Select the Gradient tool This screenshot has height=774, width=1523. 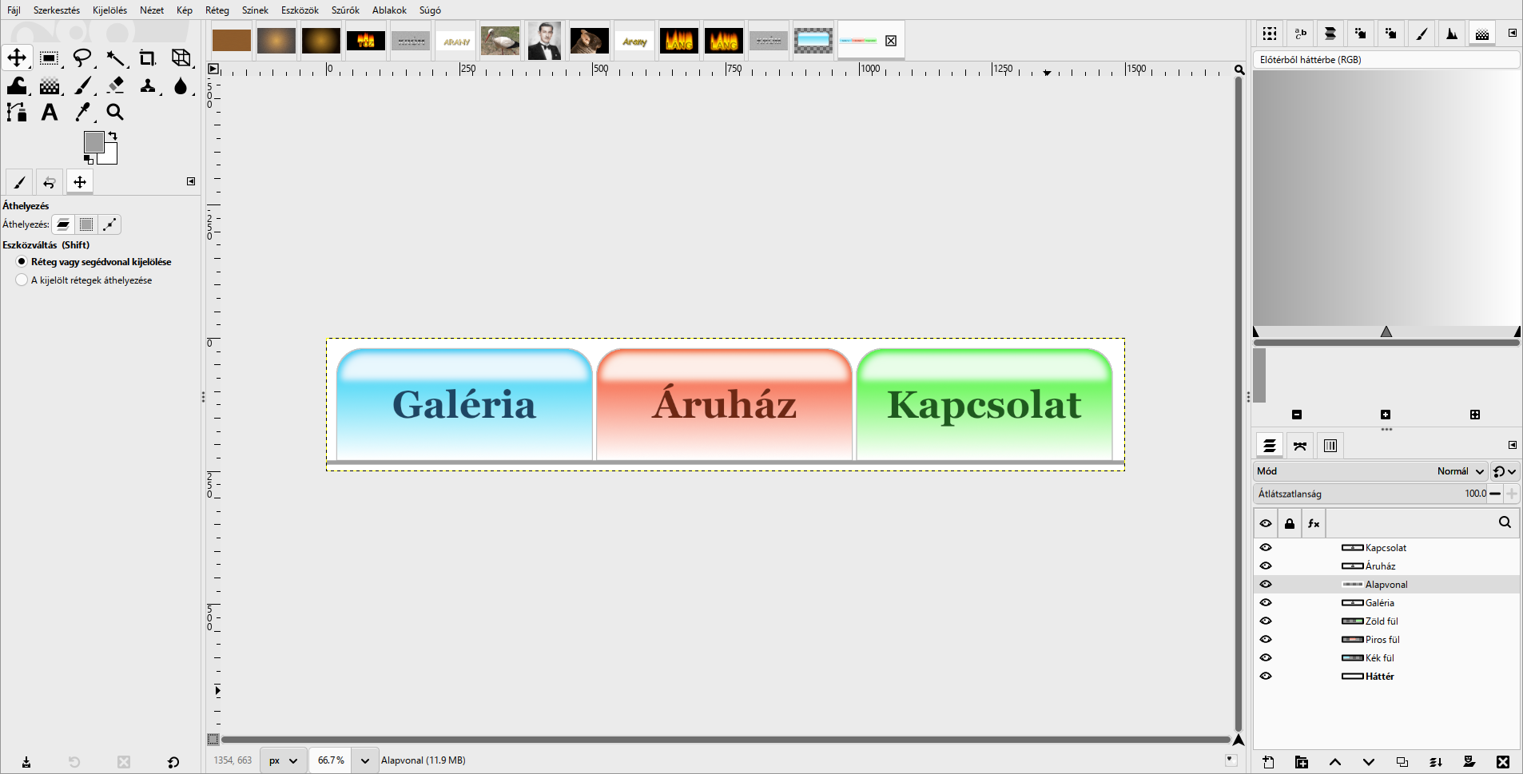click(x=50, y=85)
